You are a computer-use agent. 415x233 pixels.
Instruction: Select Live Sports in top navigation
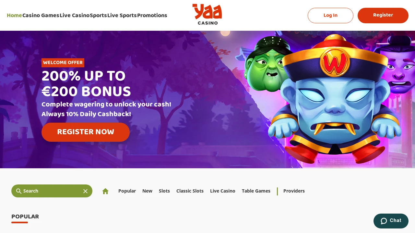pyautogui.click(x=122, y=16)
